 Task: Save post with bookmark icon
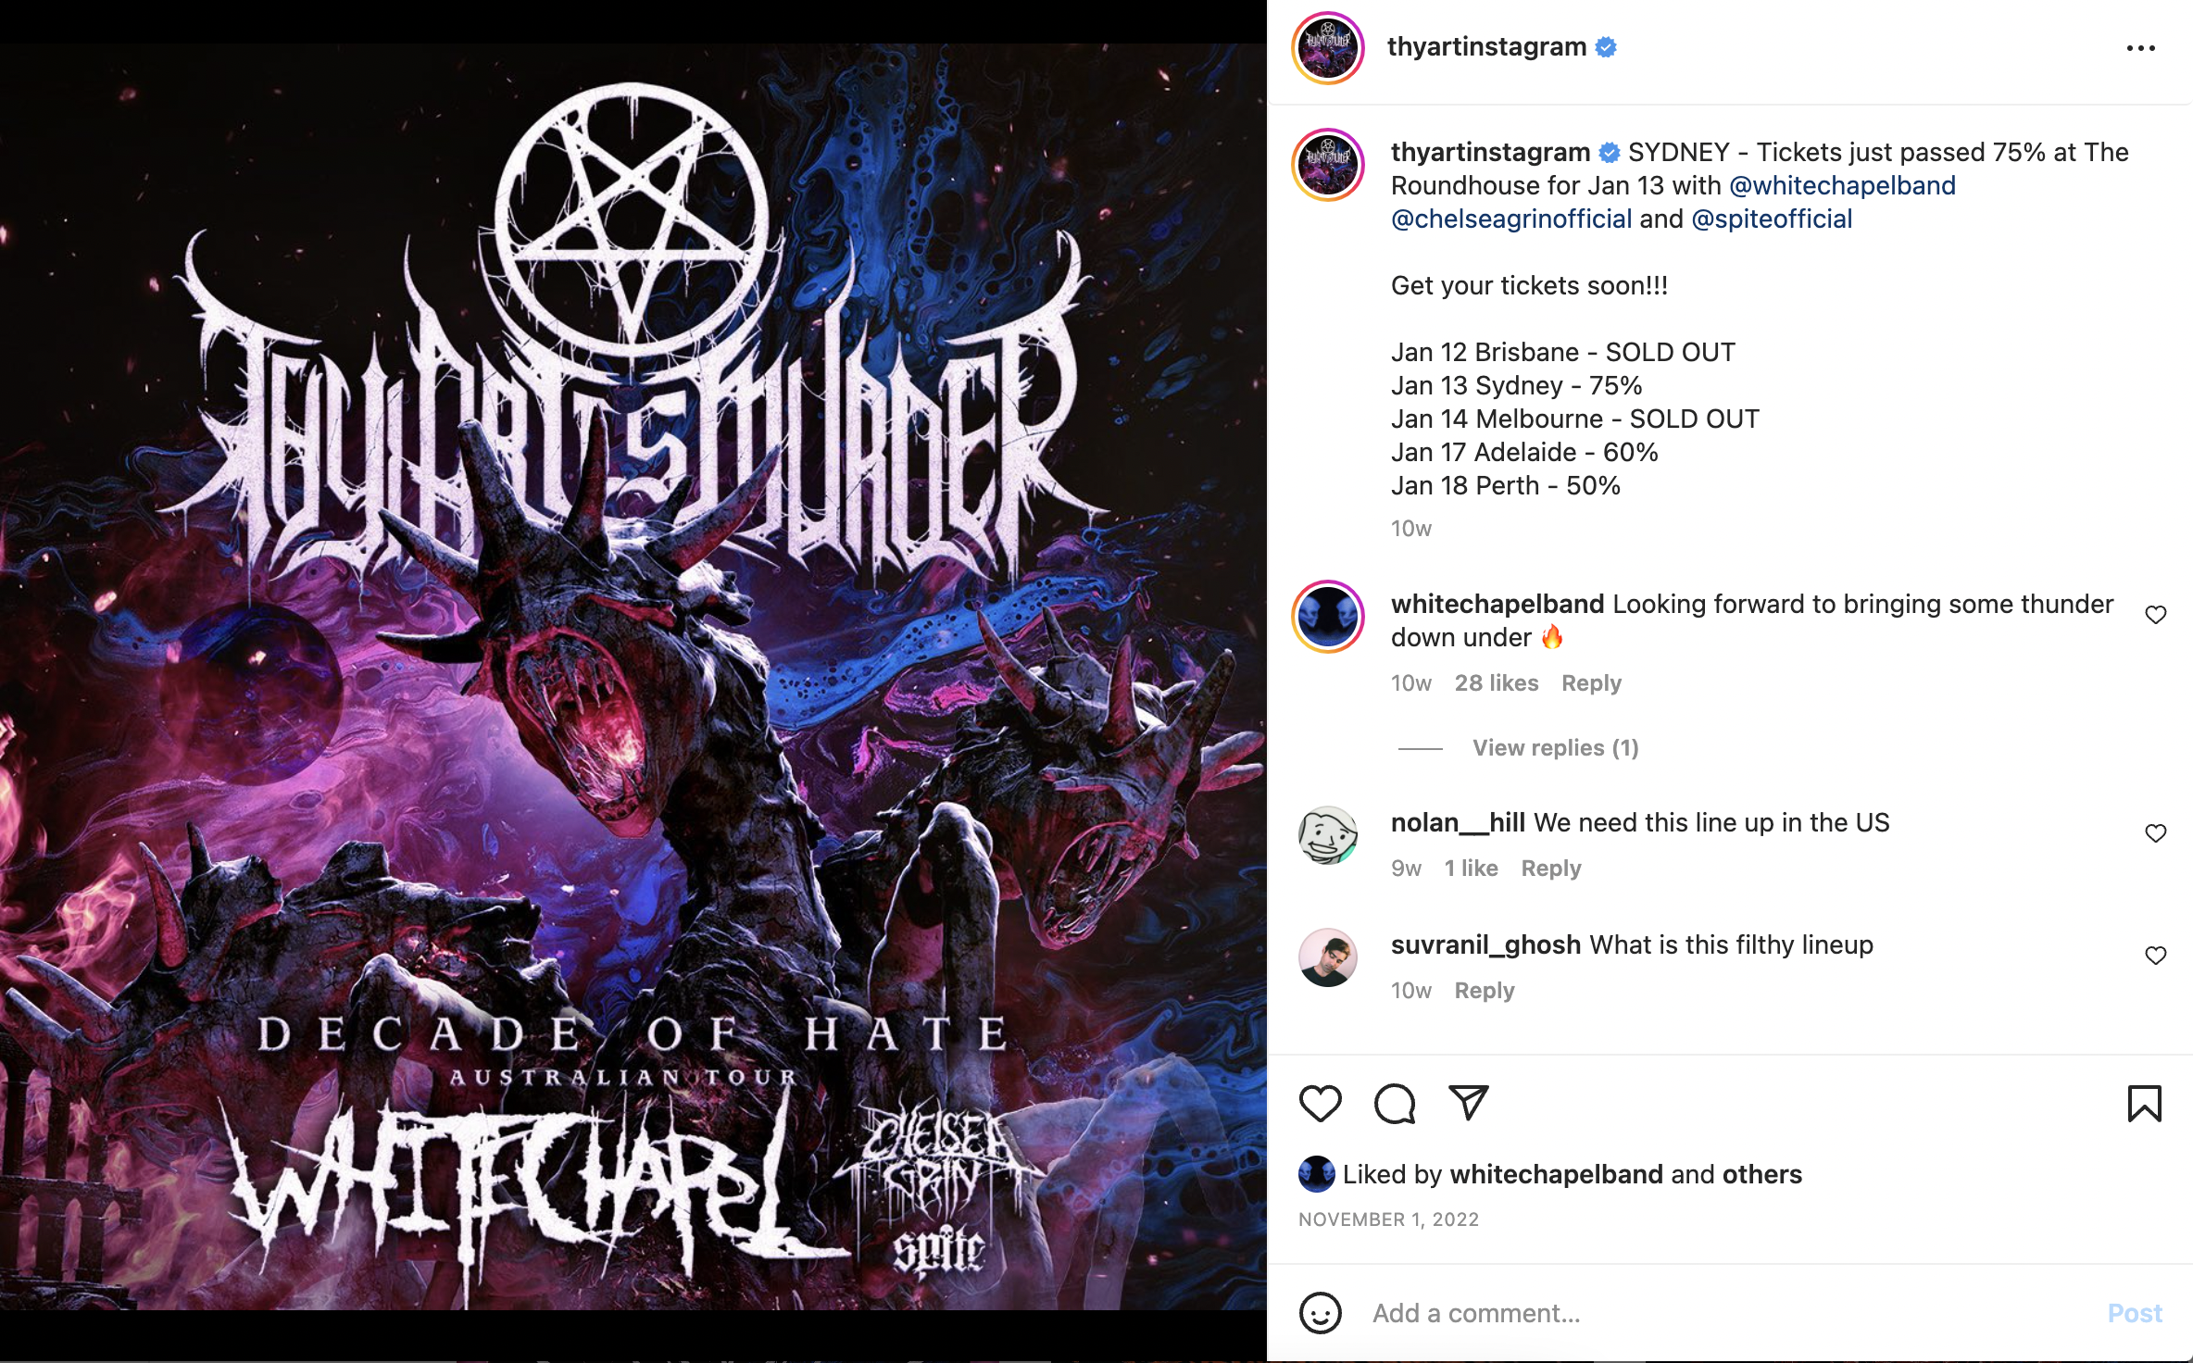pyautogui.click(x=2145, y=1104)
